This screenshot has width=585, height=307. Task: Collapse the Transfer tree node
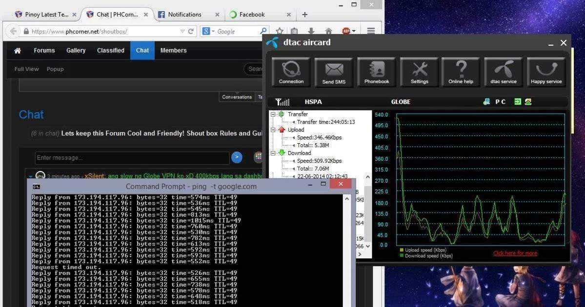point(273,115)
